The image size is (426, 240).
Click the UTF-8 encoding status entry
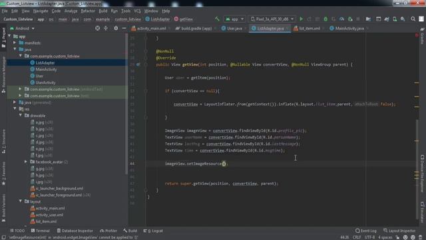pos(369,237)
